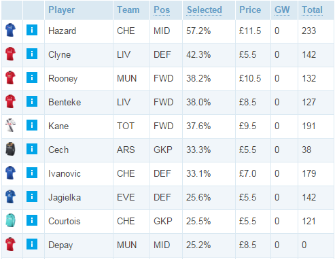
Task: Open info icon for Clyne
Action: point(32,54)
